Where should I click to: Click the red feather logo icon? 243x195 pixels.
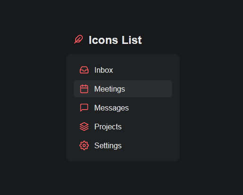click(78, 39)
